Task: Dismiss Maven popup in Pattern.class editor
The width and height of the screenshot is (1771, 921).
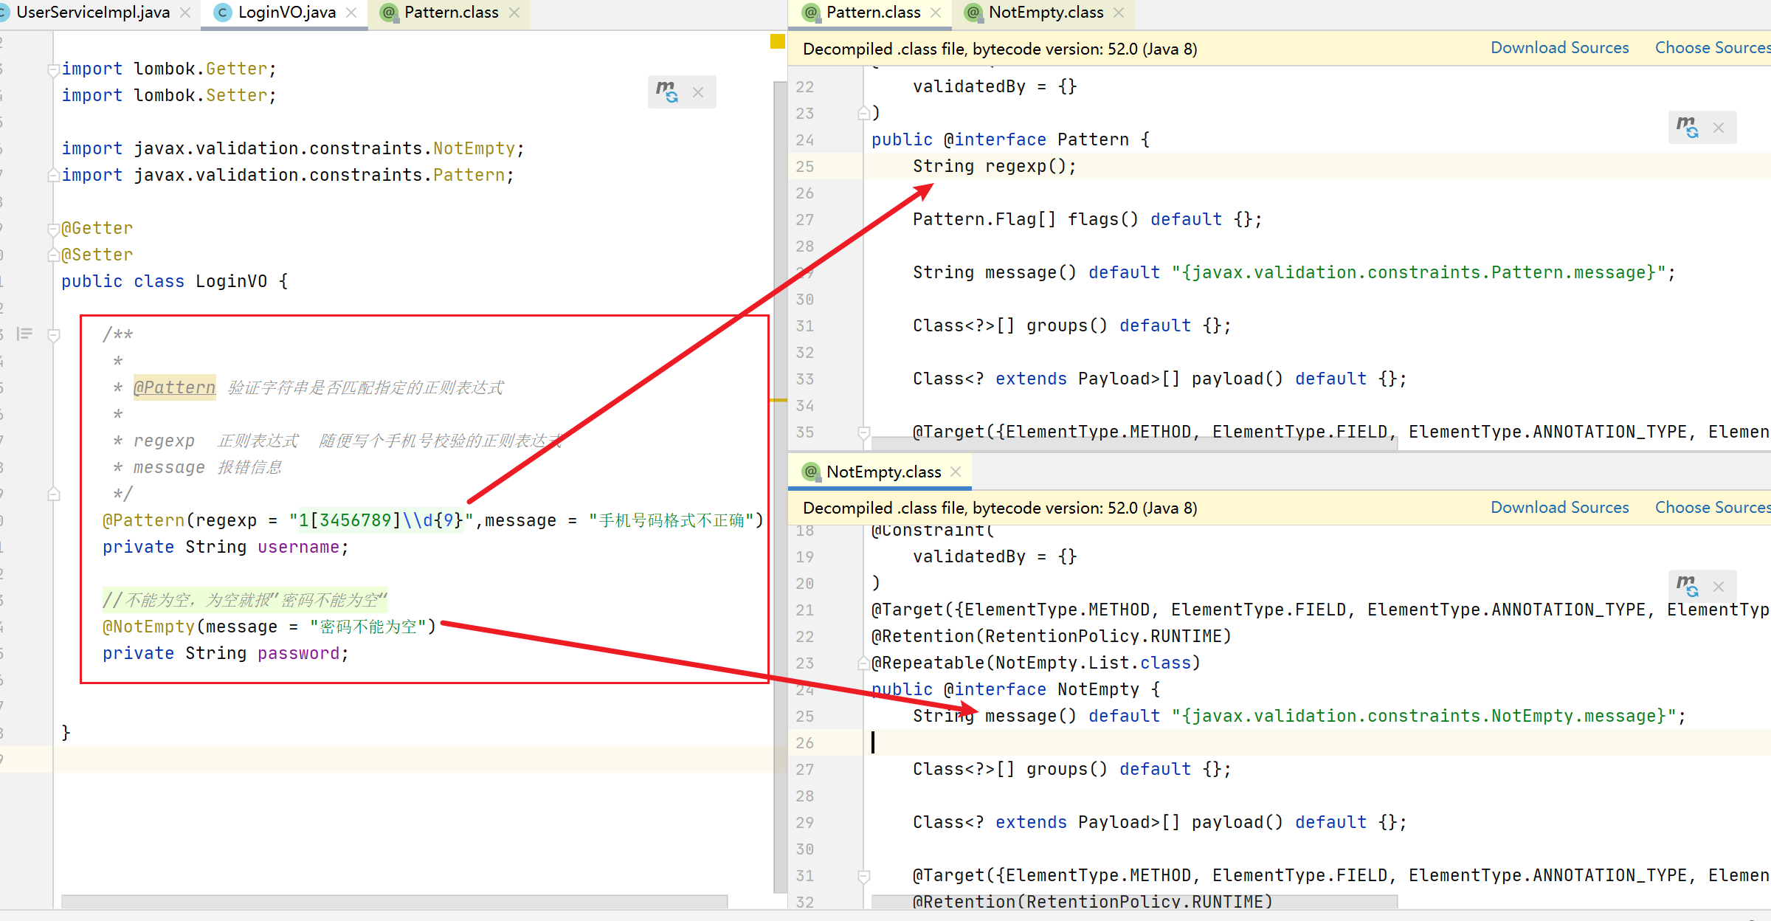Action: tap(1719, 128)
